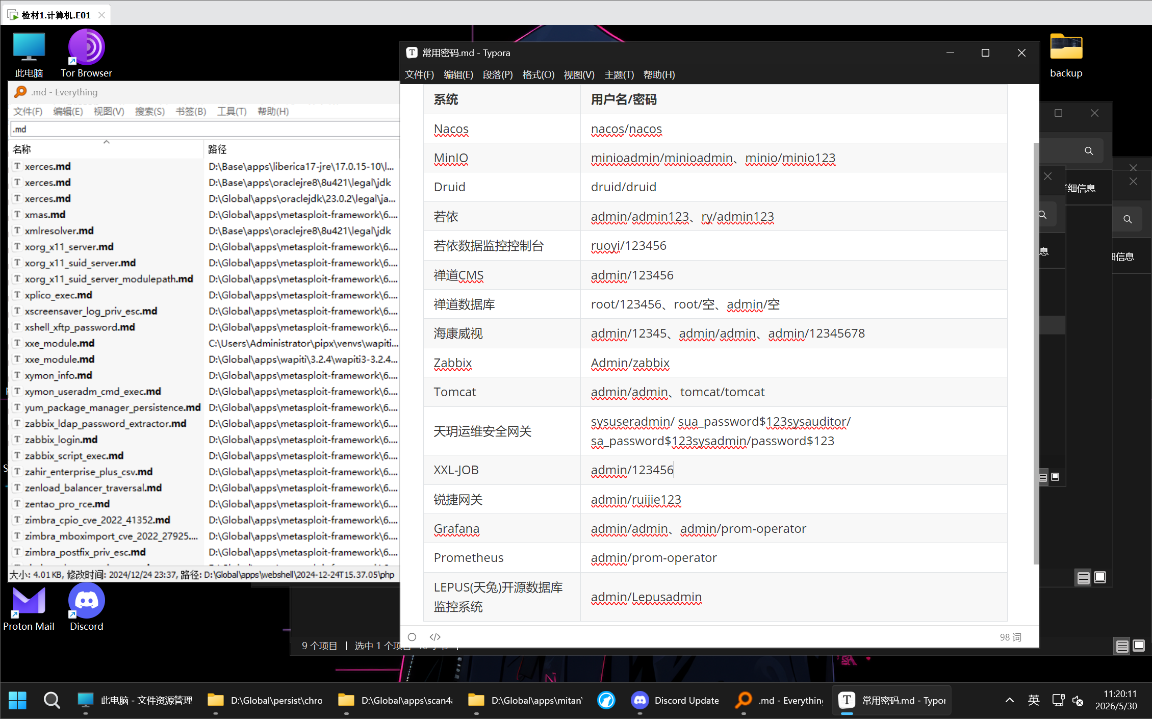Screen dimensions: 1152x719
Task: Click the Tomcat table cell
Action: click(502, 392)
